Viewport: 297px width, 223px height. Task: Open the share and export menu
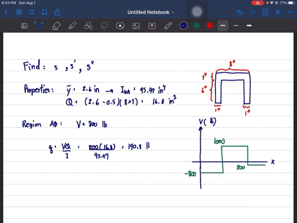click(58, 12)
